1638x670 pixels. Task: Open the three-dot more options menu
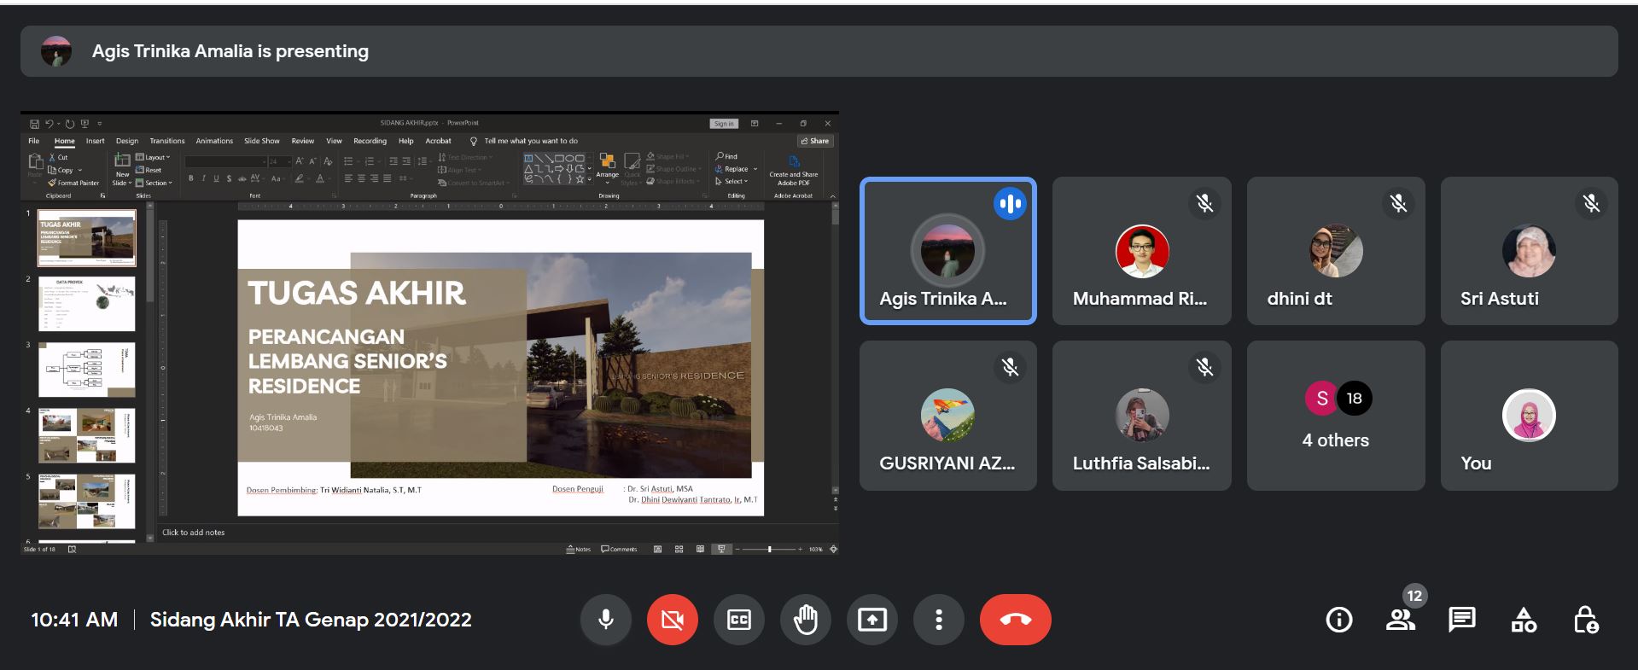point(938,620)
